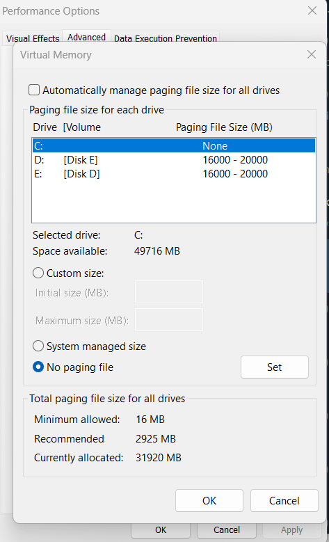Enable automatically manage paging file size checkbox

pyautogui.click(x=34, y=90)
